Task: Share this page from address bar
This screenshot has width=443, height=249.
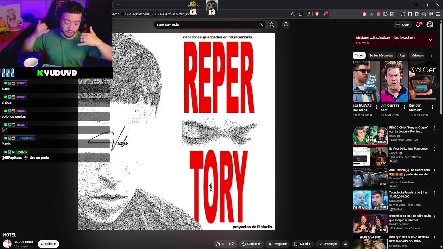Action: (x=309, y=14)
